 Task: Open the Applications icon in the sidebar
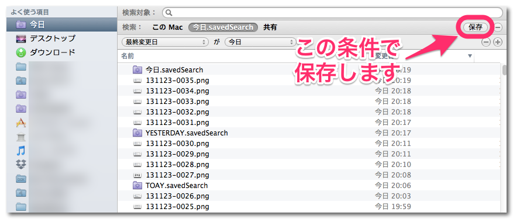coord(21,123)
